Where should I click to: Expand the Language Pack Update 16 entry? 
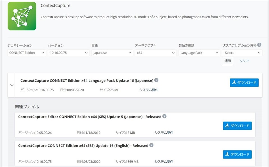coord(12,85)
